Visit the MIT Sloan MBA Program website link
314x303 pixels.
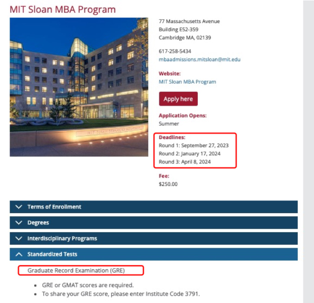(187, 82)
